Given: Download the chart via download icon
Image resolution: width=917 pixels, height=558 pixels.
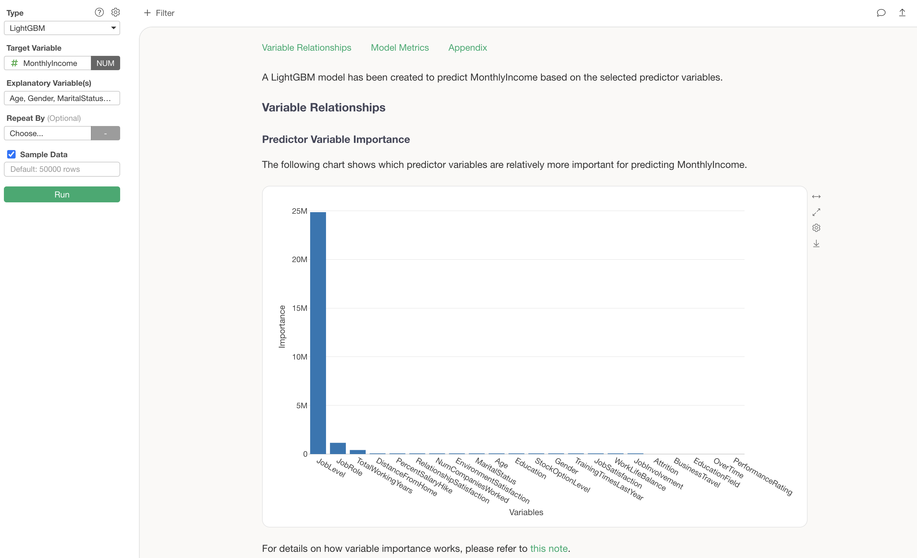Looking at the screenshot, I should click(x=816, y=244).
